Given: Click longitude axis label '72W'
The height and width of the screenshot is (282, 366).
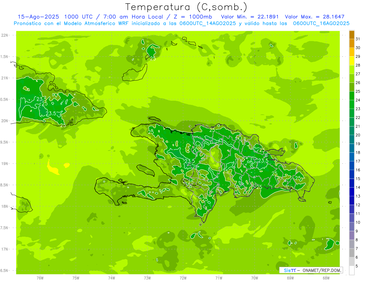Looking at the screenshot, I should coord(183,278).
